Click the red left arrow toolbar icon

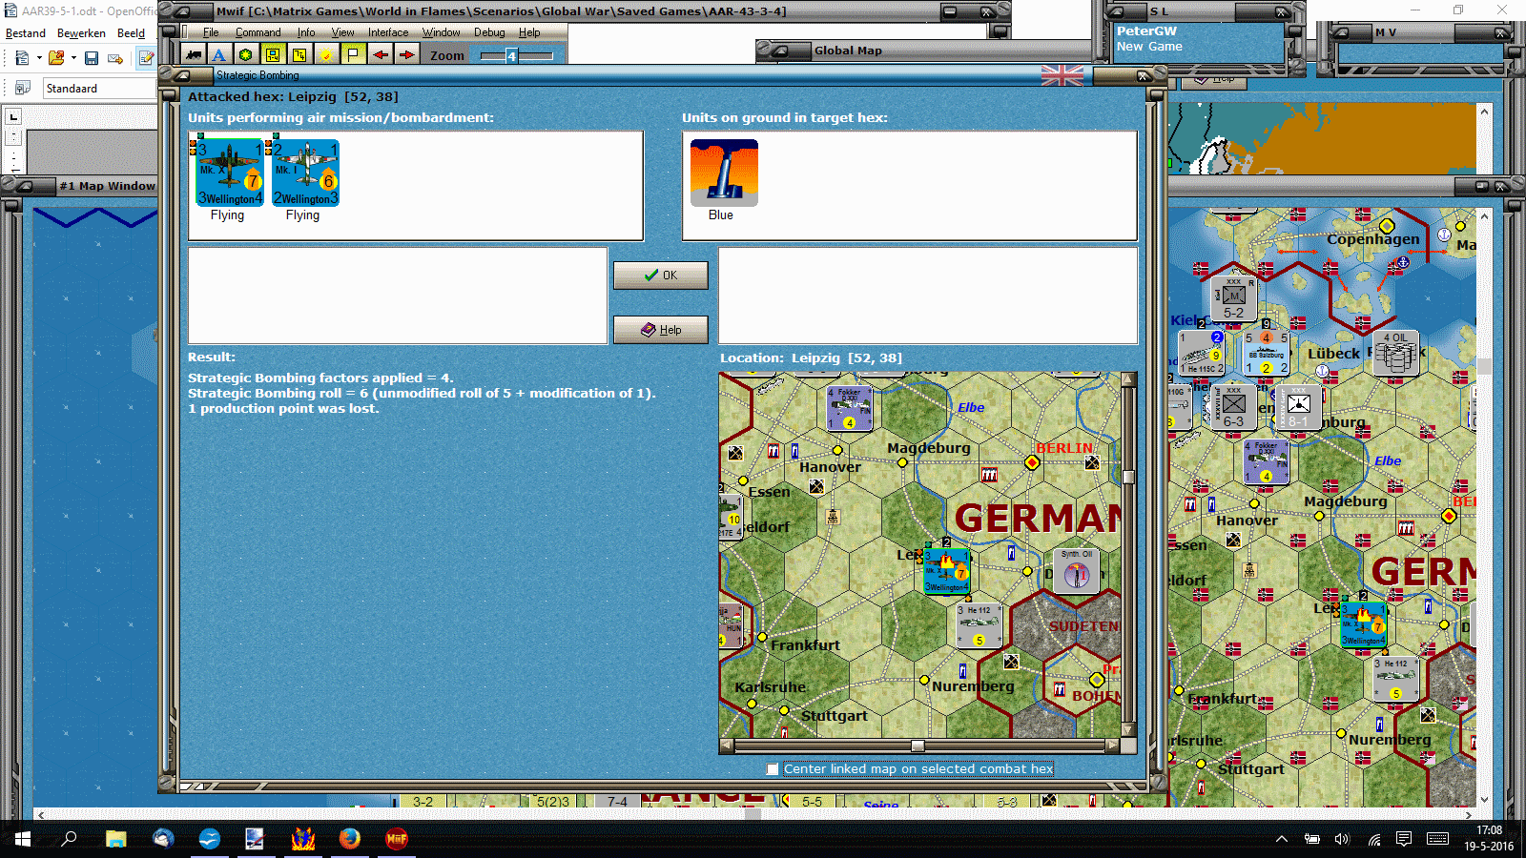(x=381, y=55)
